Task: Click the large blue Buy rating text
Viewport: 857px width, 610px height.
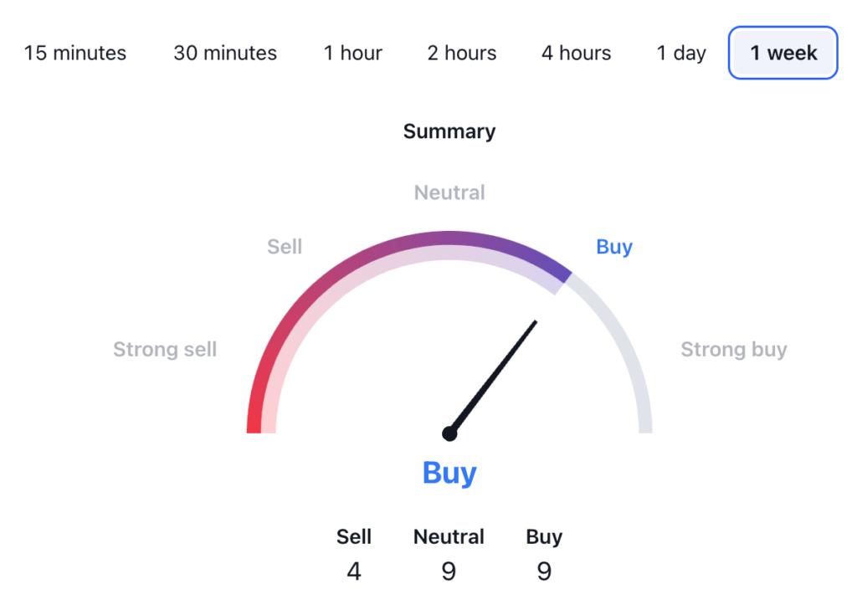Action: coord(449,473)
